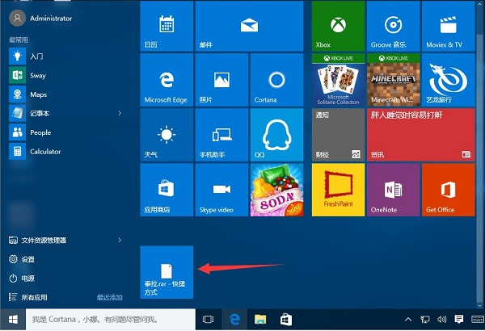Viewport: 485px width, 331px height.
Task: Click the Administrator user account
Action: coord(40,19)
